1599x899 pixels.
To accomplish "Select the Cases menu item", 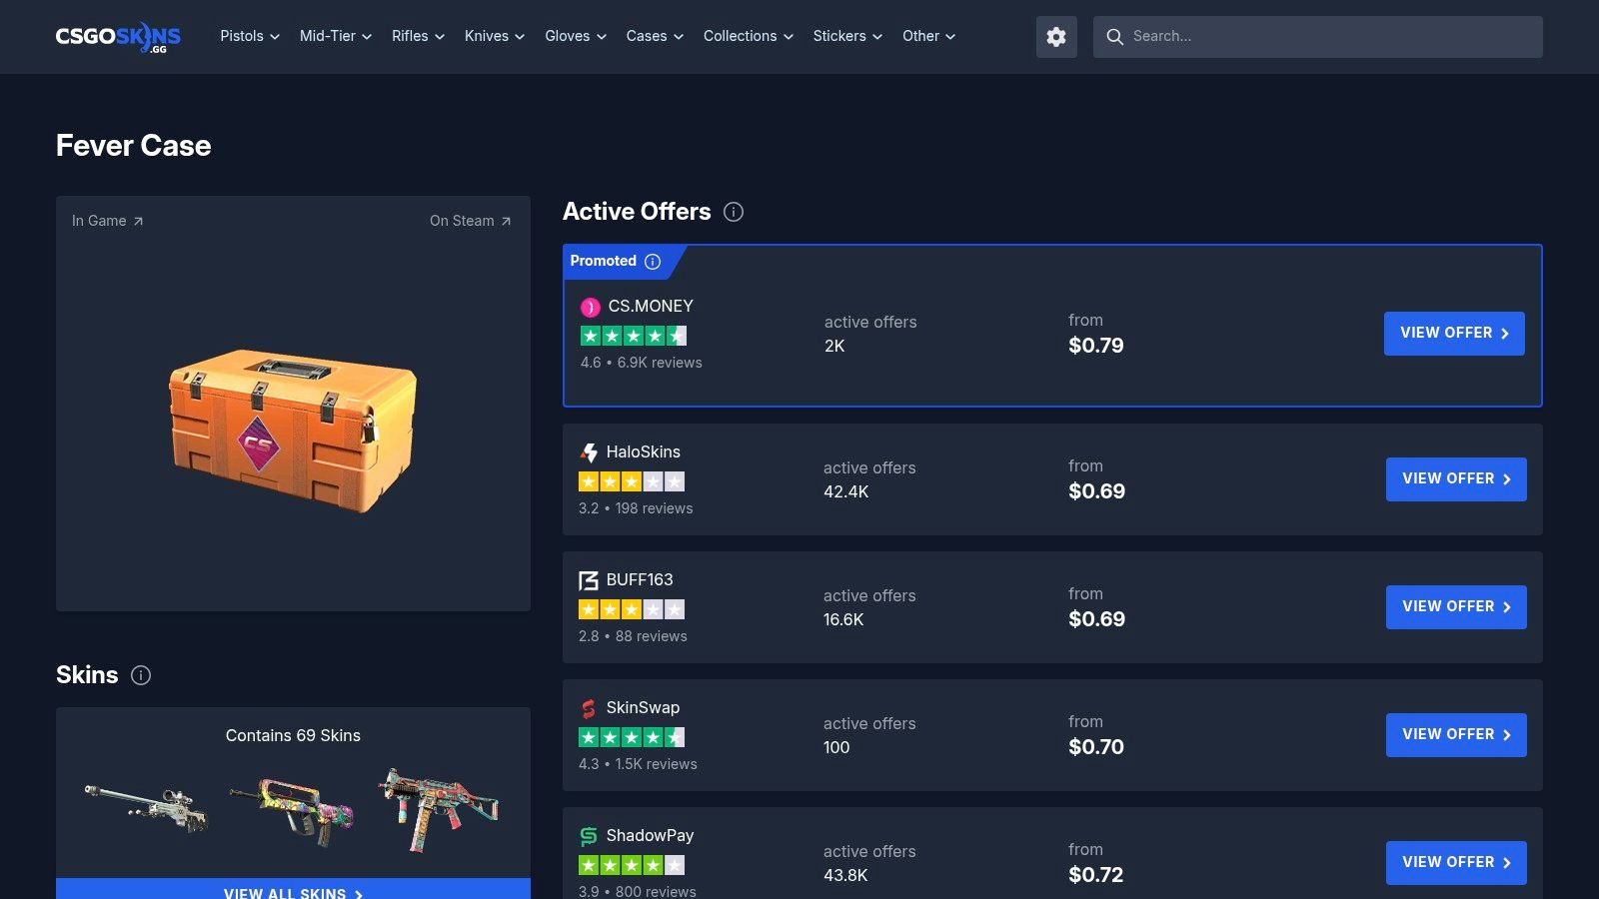I will (653, 36).
